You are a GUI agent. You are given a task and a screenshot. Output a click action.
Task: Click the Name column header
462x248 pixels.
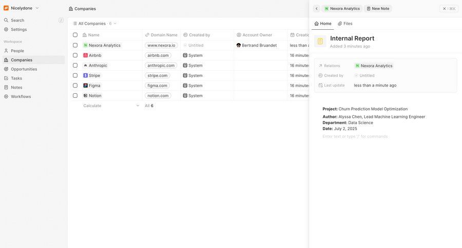(x=111, y=35)
